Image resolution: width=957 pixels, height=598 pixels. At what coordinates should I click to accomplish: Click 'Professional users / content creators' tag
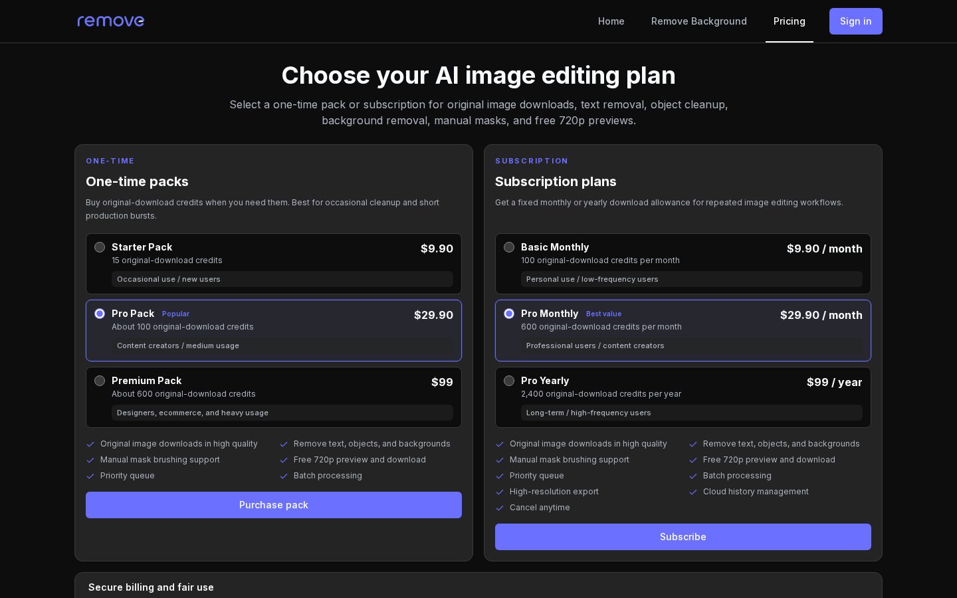[692, 346]
